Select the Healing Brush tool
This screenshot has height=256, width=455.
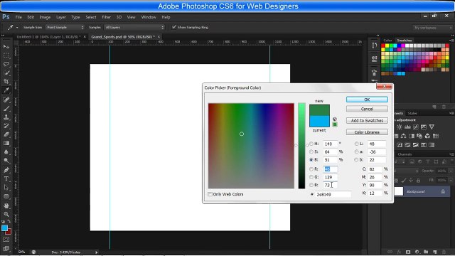click(6, 100)
